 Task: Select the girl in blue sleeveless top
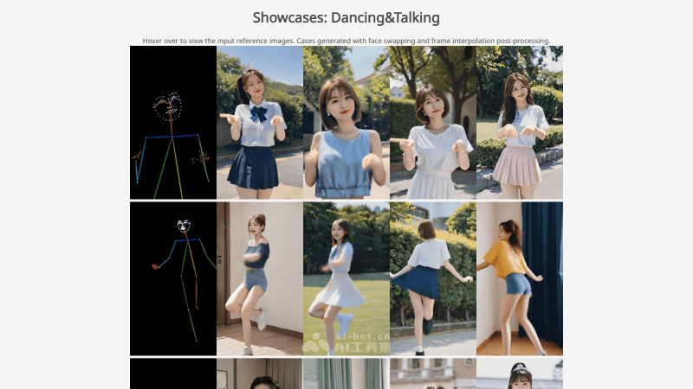point(346,123)
